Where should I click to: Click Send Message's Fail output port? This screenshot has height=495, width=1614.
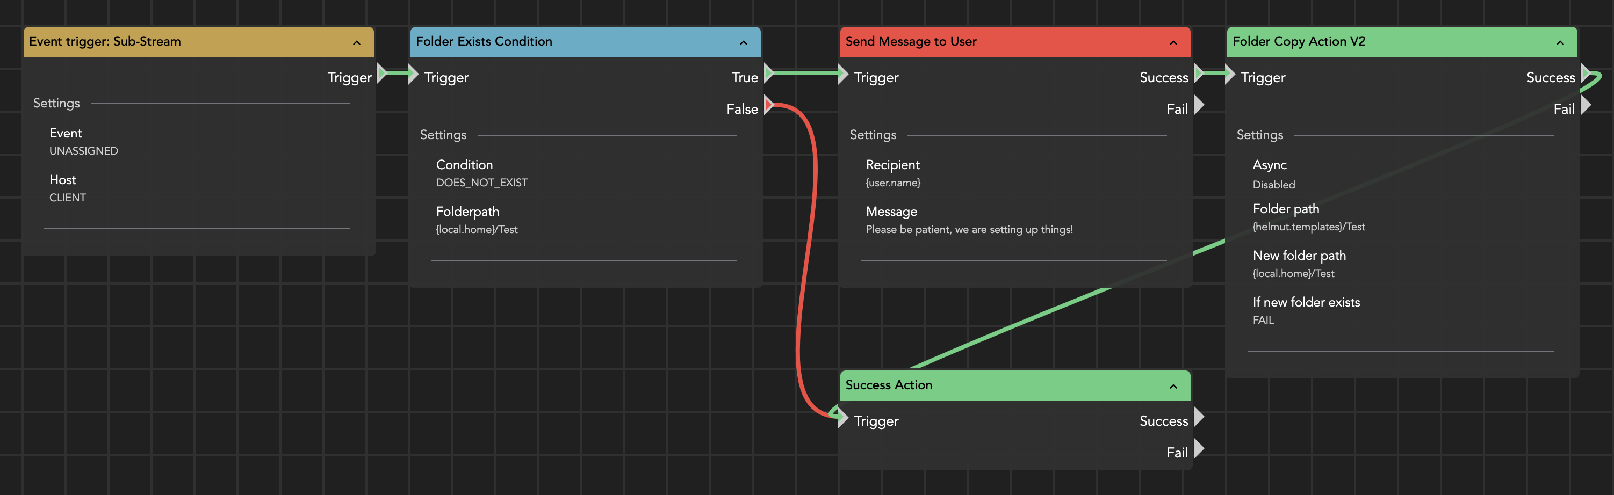point(1199,105)
